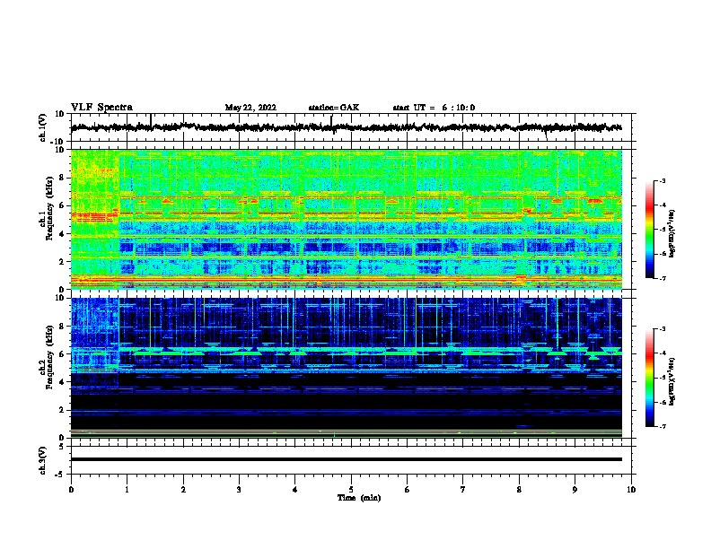The height and width of the screenshot is (549, 711).
Task: Click the ch.2 spectrogram panel
Action: point(347,368)
